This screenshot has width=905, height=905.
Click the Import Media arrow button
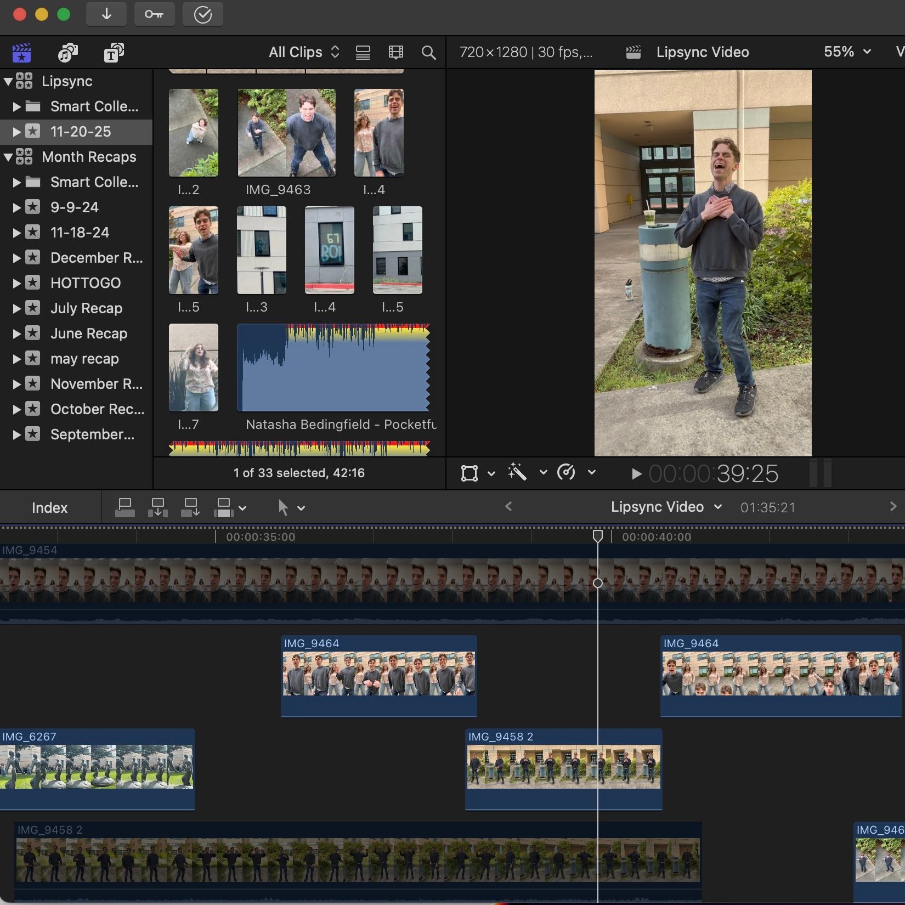point(106,15)
